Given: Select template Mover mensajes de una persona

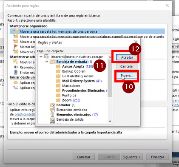Looking at the screenshot, I should tap(87, 31).
